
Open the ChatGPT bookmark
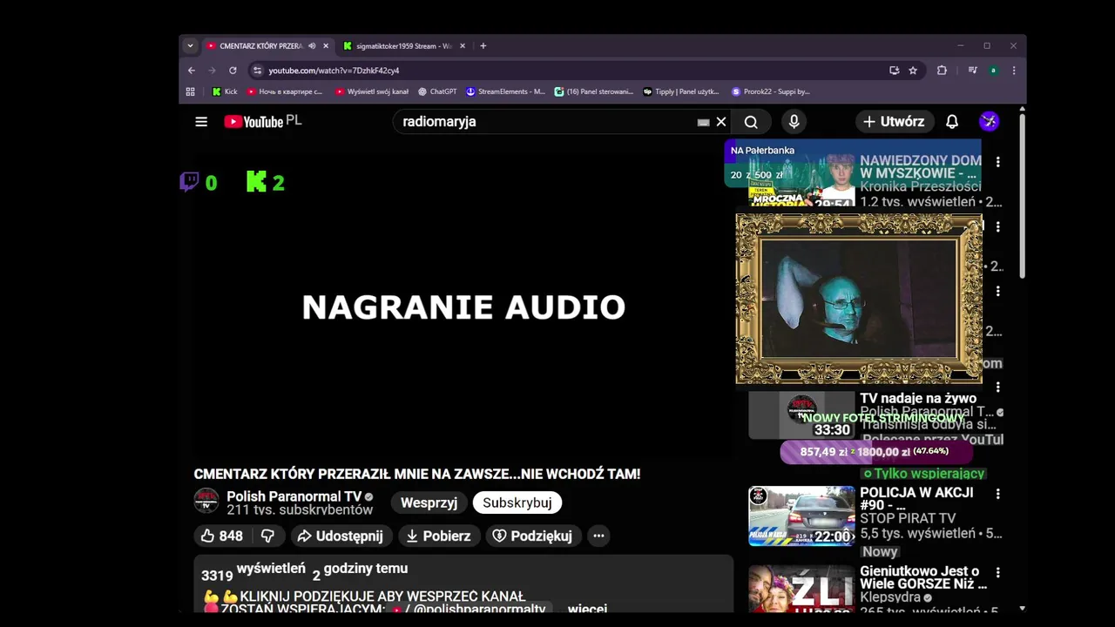point(437,91)
